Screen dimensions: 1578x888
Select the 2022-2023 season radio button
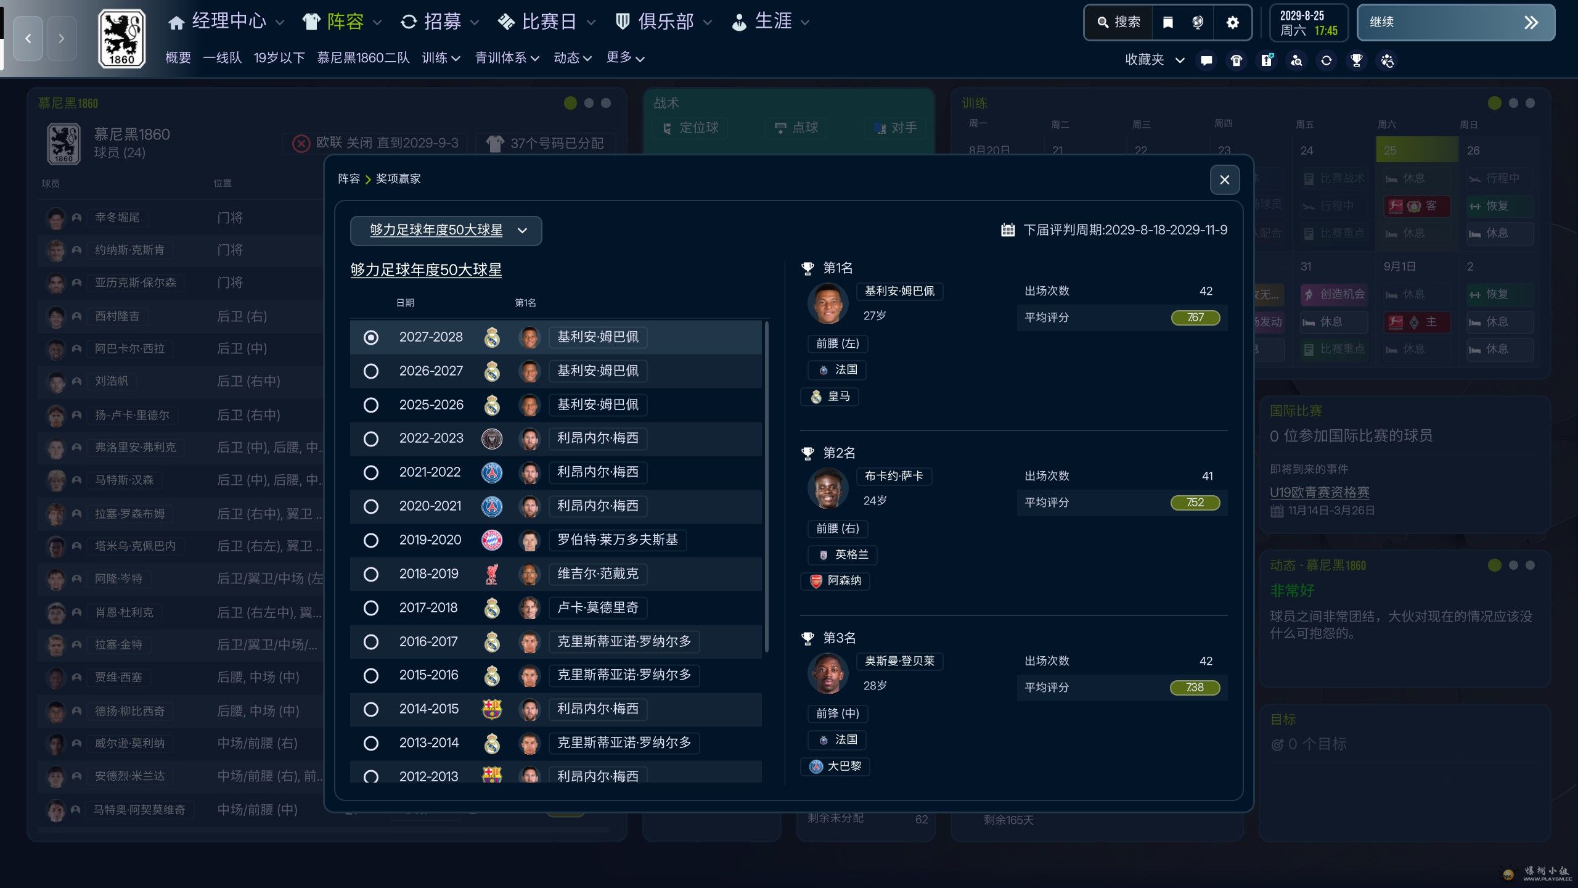tap(371, 439)
